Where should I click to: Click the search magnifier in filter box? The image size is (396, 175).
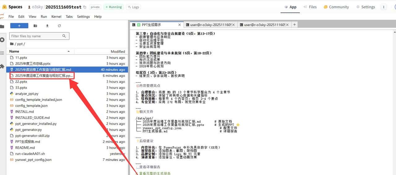click(x=64, y=36)
